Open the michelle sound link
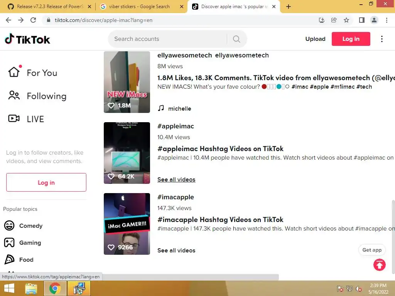The image size is (395, 296). pyautogui.click(x=180, y=108)
